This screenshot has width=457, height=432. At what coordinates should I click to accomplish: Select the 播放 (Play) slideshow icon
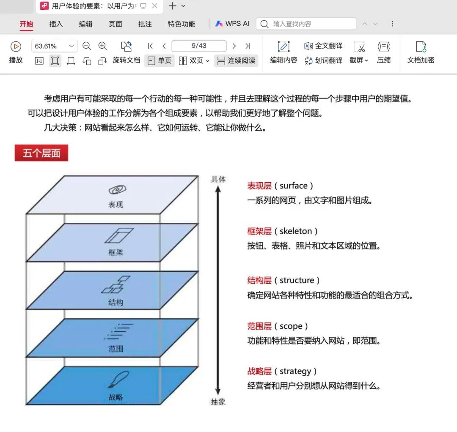pos(16,46)
